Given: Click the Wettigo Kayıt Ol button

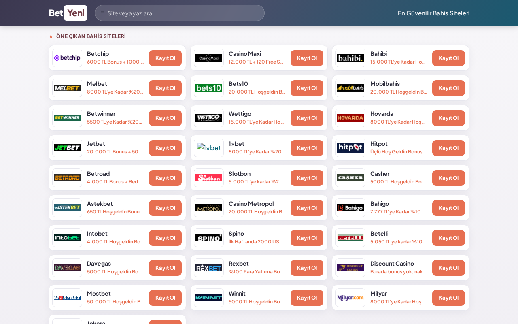Looking at the screenshot, I should [307, 118].
